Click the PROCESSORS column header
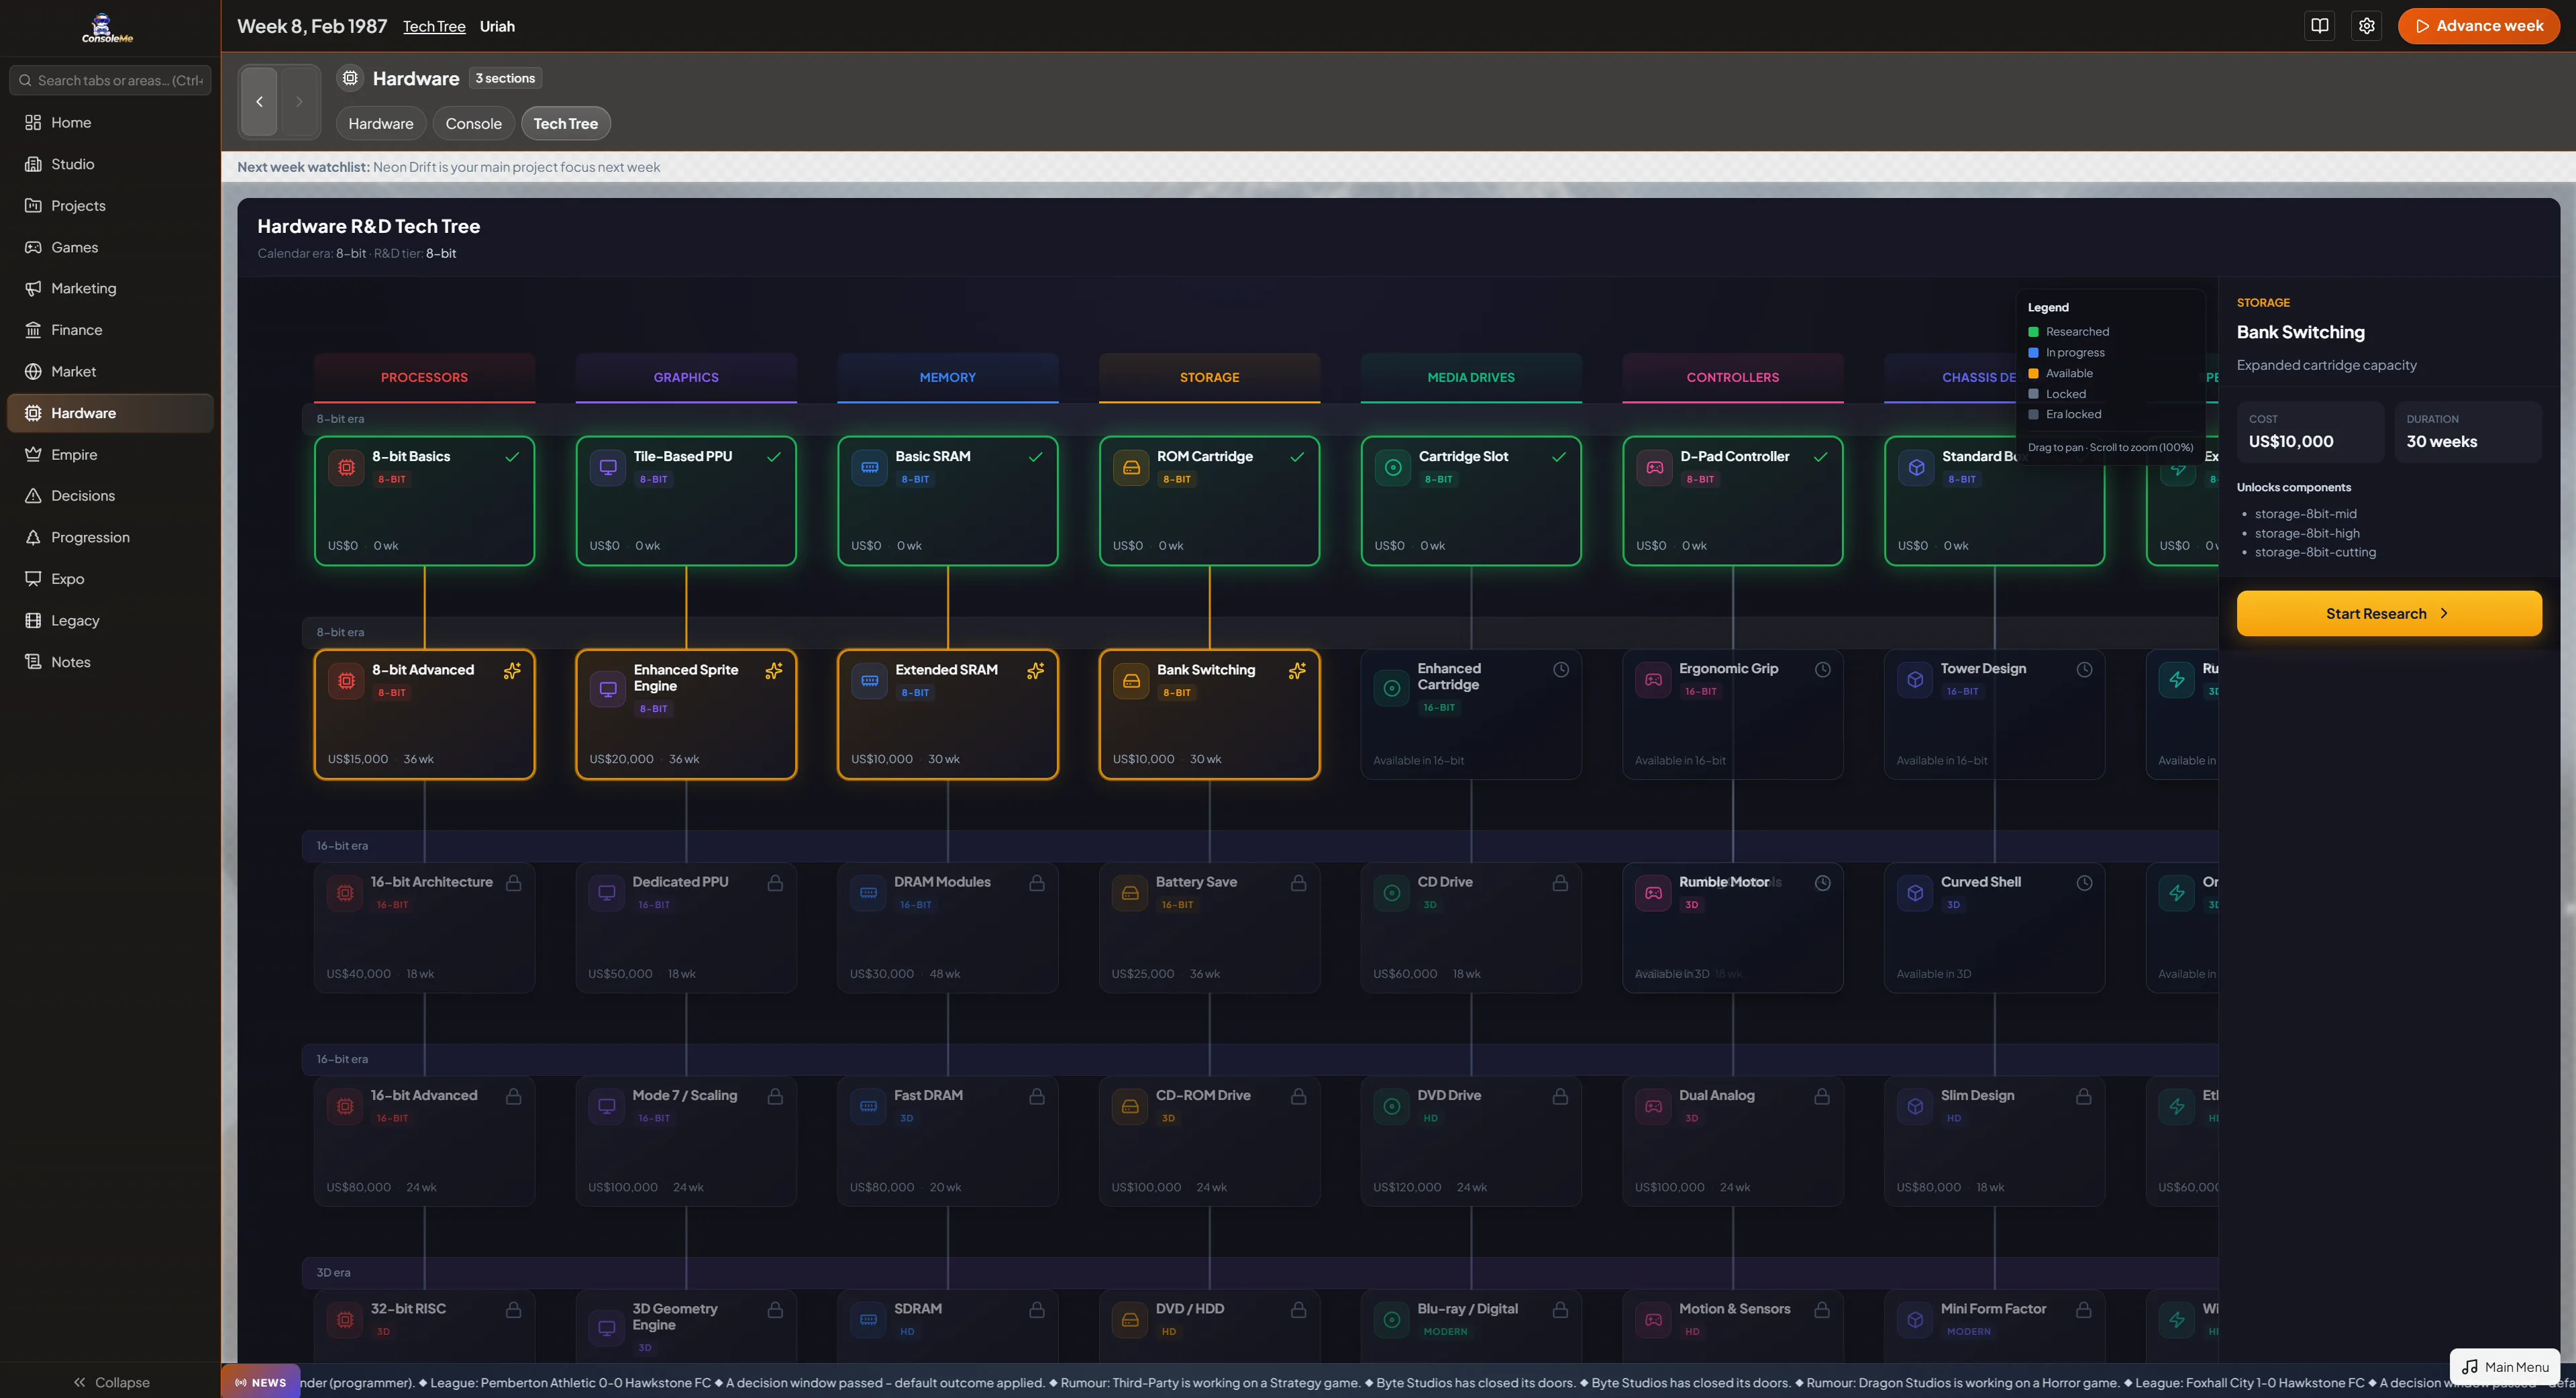2576x1398 pixels. point(424,377)
